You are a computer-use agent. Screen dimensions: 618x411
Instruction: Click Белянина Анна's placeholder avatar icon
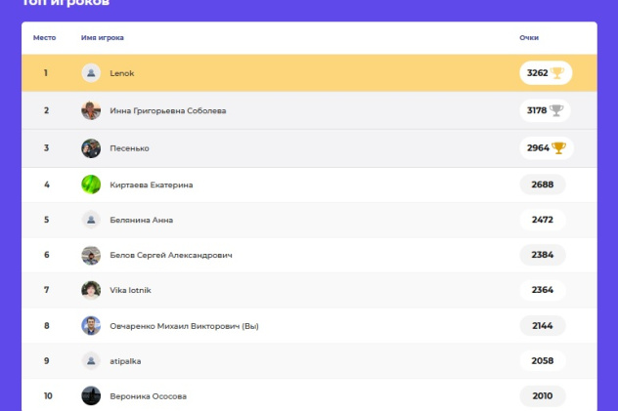tap(91, 220)
